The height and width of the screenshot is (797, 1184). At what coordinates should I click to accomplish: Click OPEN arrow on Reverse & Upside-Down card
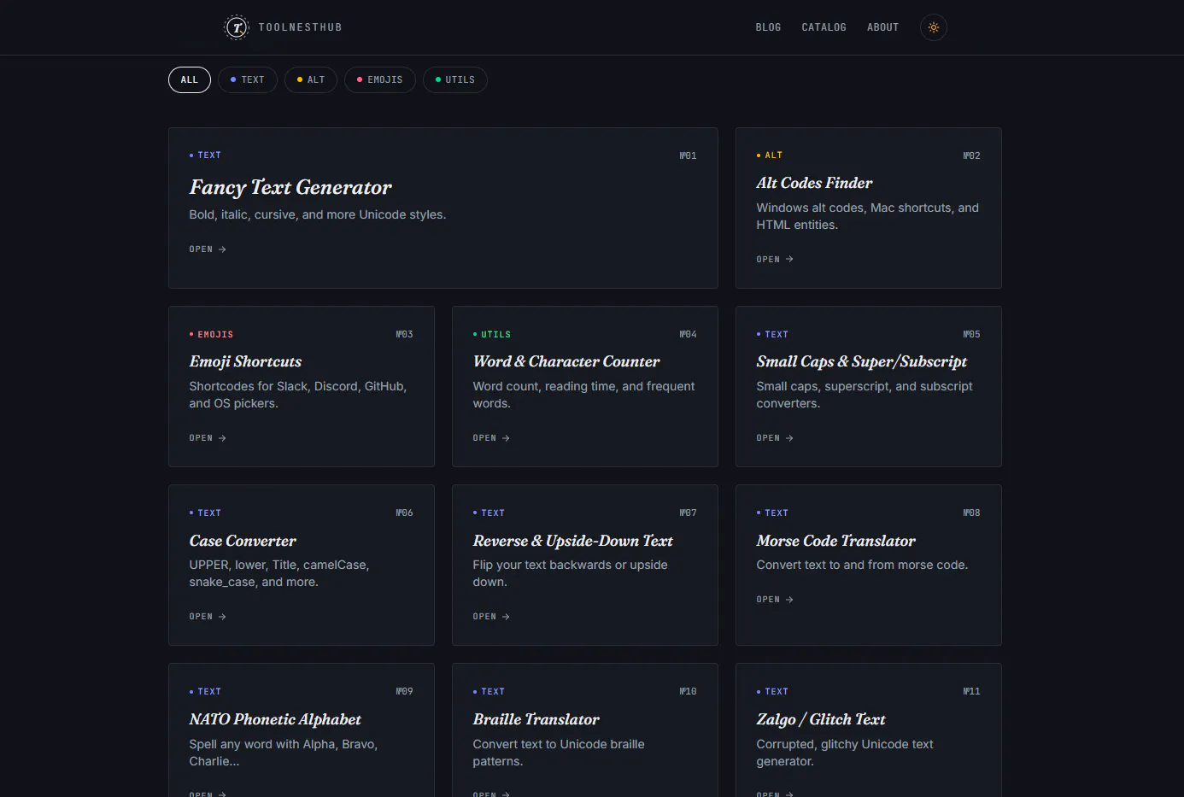coord(491,617)
